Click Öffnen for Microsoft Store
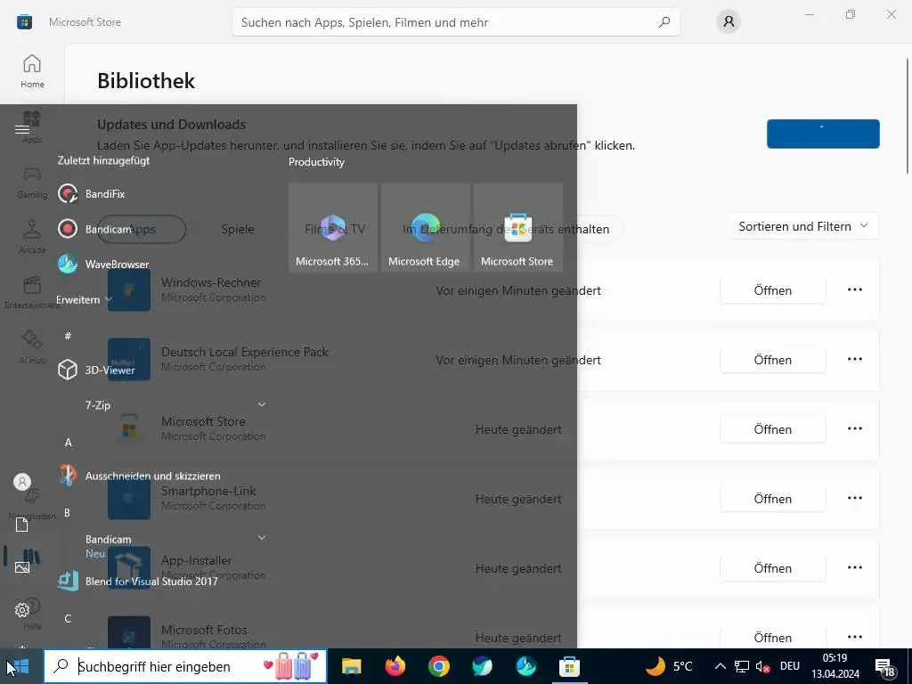Screen dimensions: 912x684 click(x=772, y=429)
